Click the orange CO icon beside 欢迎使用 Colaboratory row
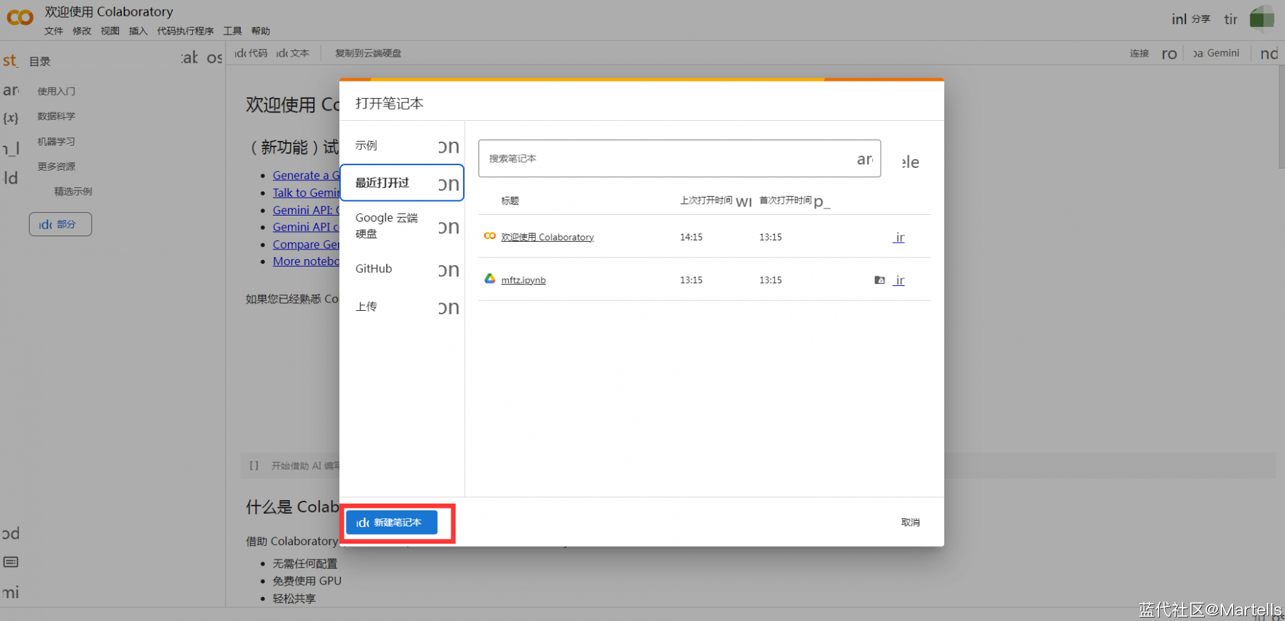Screen dimensions: 1285x621 click(489, 236)
